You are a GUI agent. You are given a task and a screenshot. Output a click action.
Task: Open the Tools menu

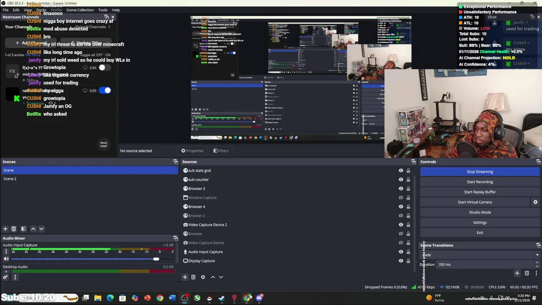tap(103, 10)
